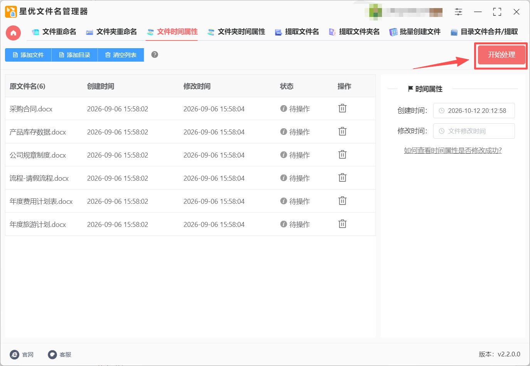This screenshot has height=366, width=530.
Task: Click creation time of 产品库存数据.docx
Action: [118, 132]
